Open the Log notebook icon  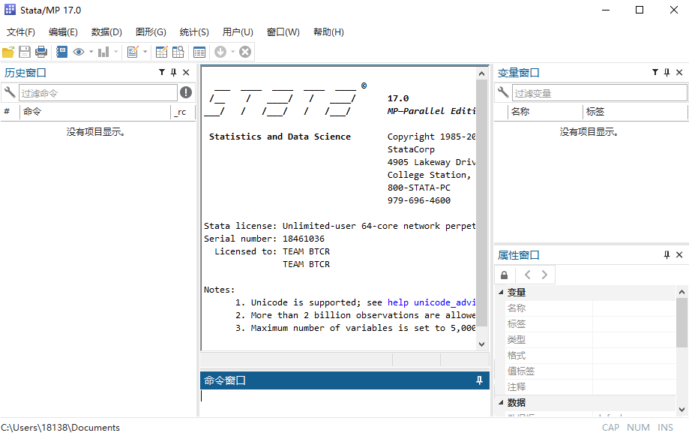pyautogui.click(x=62, y=52)
